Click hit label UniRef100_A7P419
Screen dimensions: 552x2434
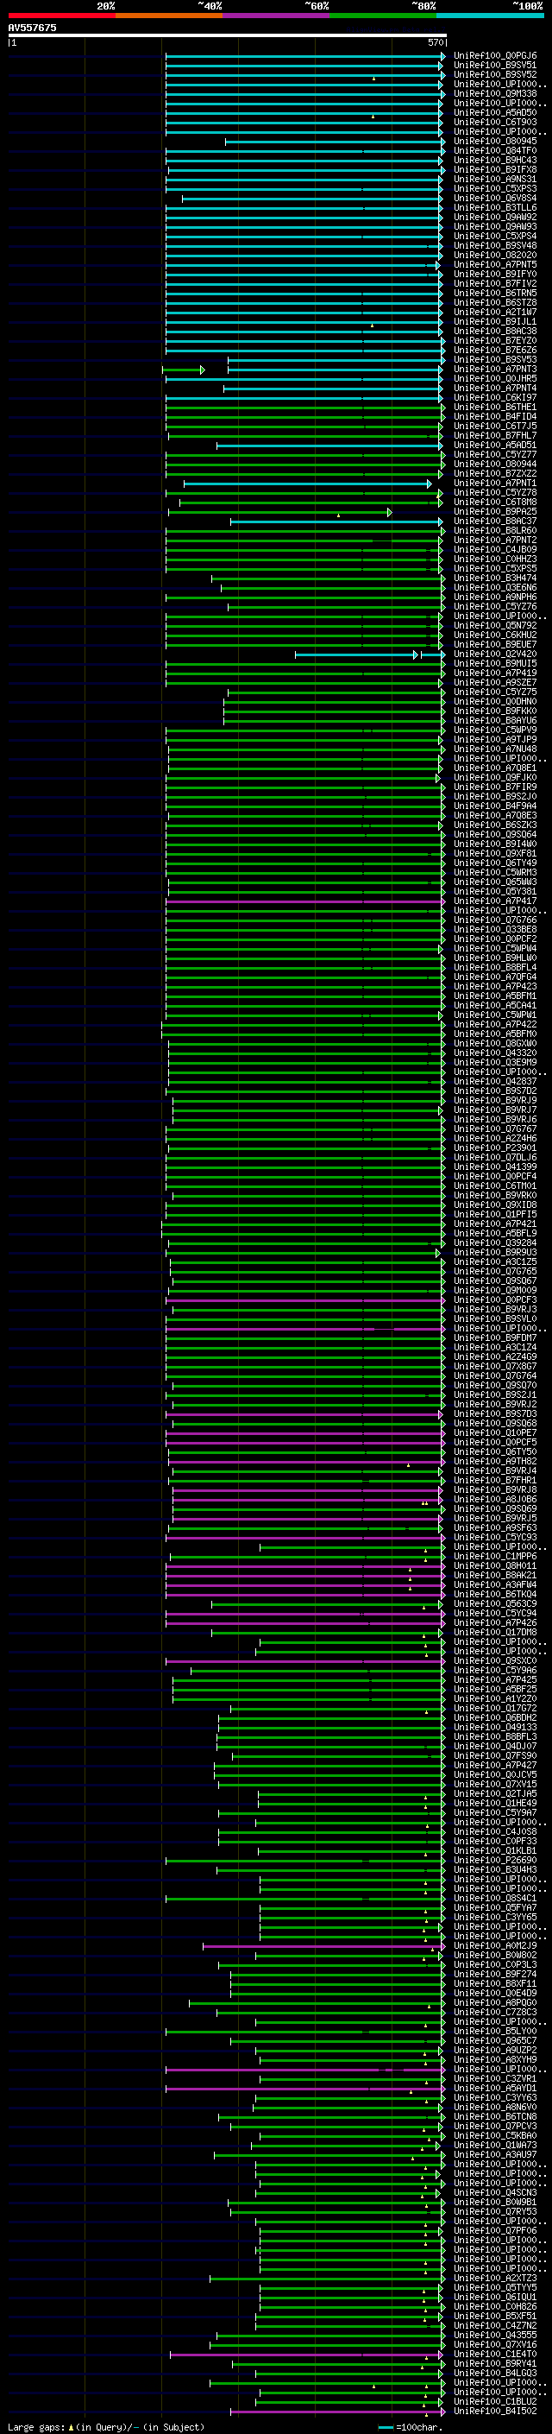coord(495,673)
